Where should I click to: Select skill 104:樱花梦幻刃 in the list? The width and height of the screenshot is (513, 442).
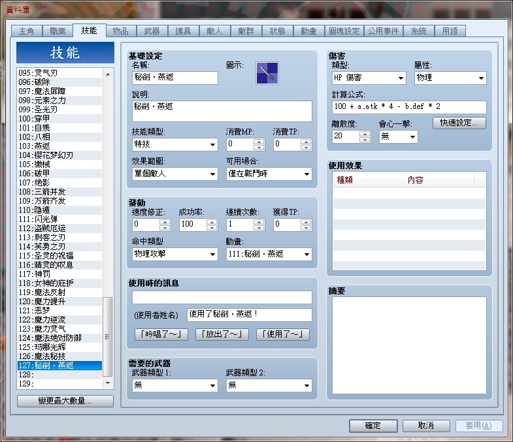[x=59, y=155]
